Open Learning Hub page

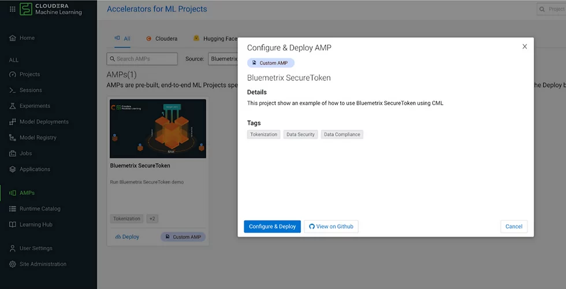tap(36, 225)
